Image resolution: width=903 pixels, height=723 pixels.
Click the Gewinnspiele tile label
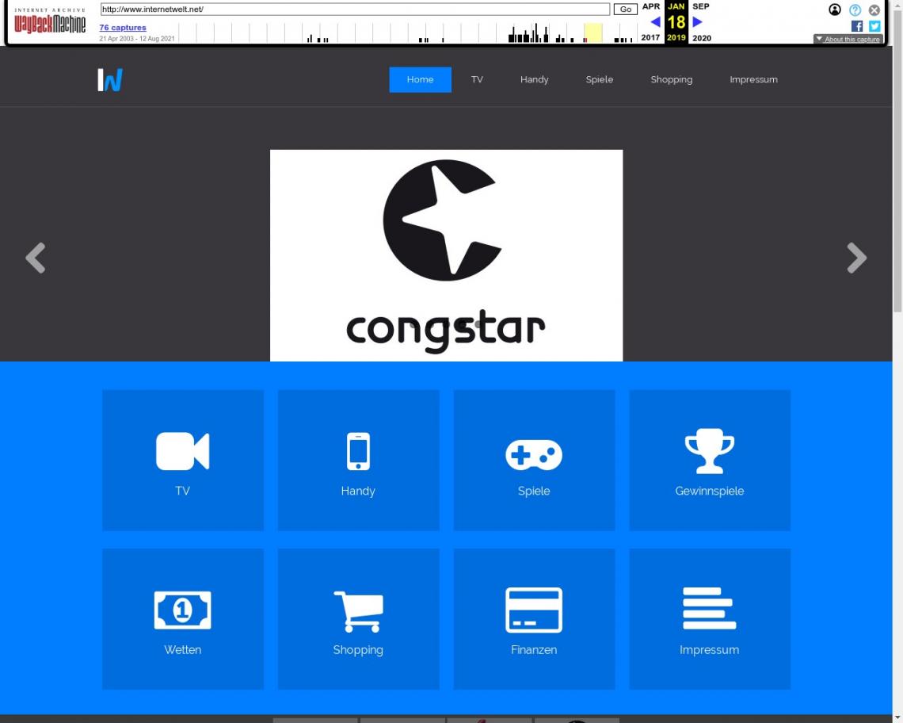(710, 491)
